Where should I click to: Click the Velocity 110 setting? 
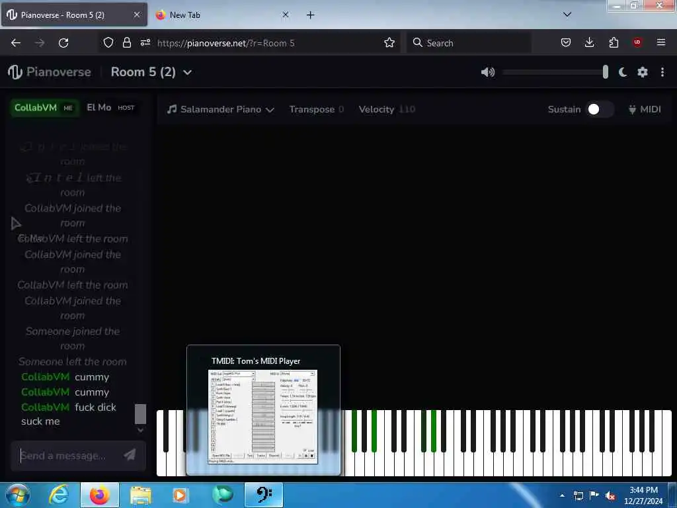click(387, 109)
